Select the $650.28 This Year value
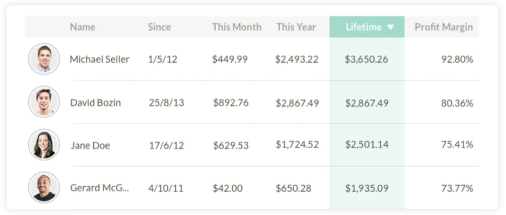The height and width of the screenshot is (215, 506). point(293,188)
